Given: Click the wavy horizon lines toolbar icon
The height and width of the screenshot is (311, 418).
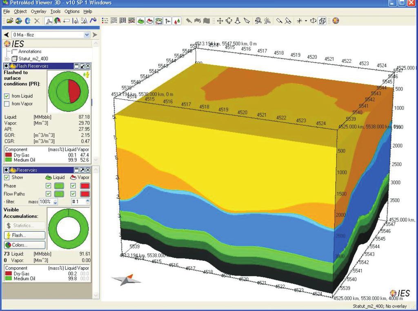Looking at the screenshot, I should pos(114,21).
